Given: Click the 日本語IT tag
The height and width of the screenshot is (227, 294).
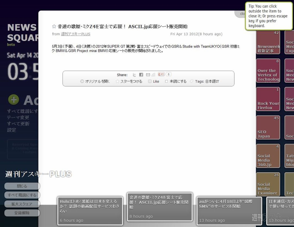Looking at the screenshot, I should point(212,81).
